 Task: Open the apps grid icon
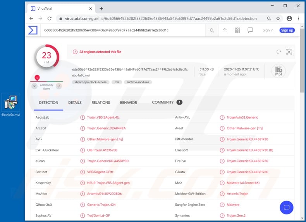pos(237,30)
